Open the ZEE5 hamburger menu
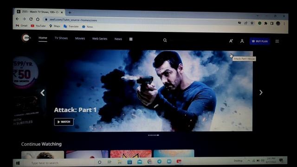Screen dimensions: 297x167 click(277, 41)
